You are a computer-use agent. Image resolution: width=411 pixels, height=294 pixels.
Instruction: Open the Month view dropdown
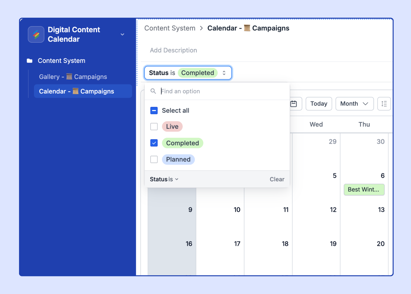click(x=354, y=104)
